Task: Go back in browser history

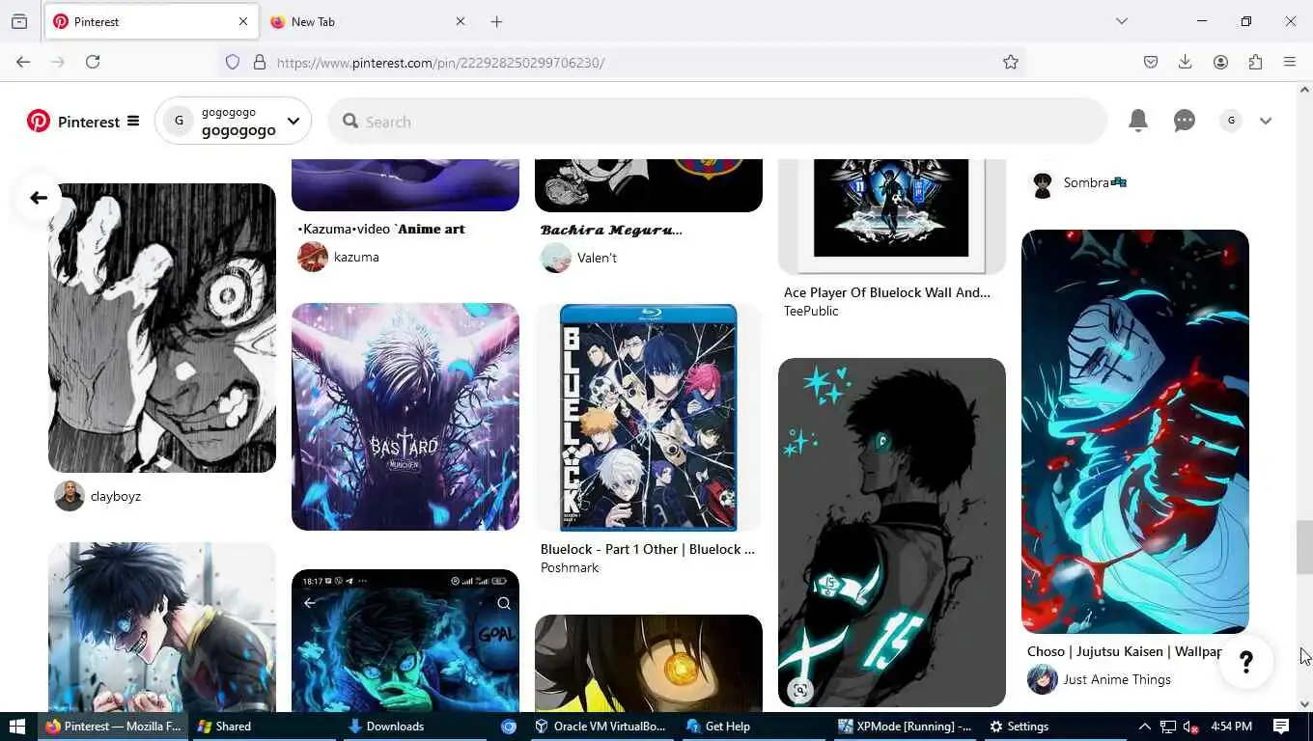Action: click(23, 62)
